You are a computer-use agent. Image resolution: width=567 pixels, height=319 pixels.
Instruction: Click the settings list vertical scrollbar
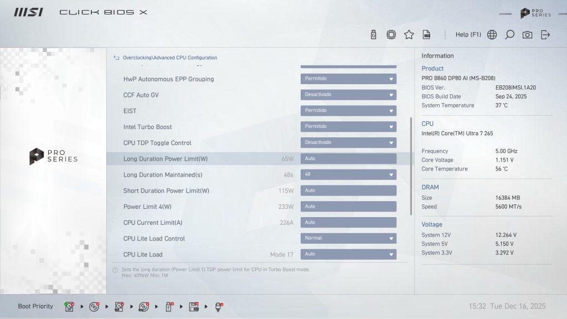click(411, 166)
